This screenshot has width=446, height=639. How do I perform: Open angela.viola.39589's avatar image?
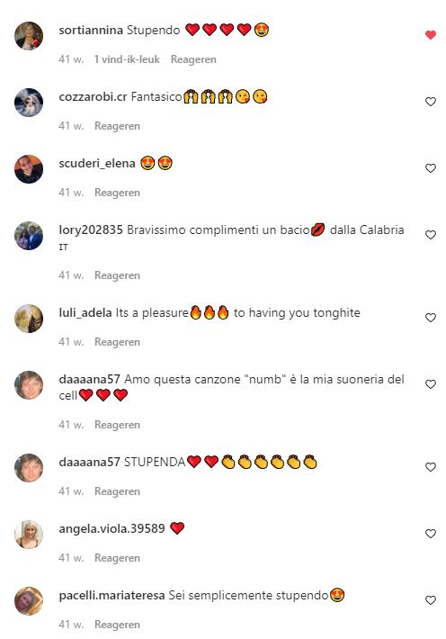[x=29, y=535]
